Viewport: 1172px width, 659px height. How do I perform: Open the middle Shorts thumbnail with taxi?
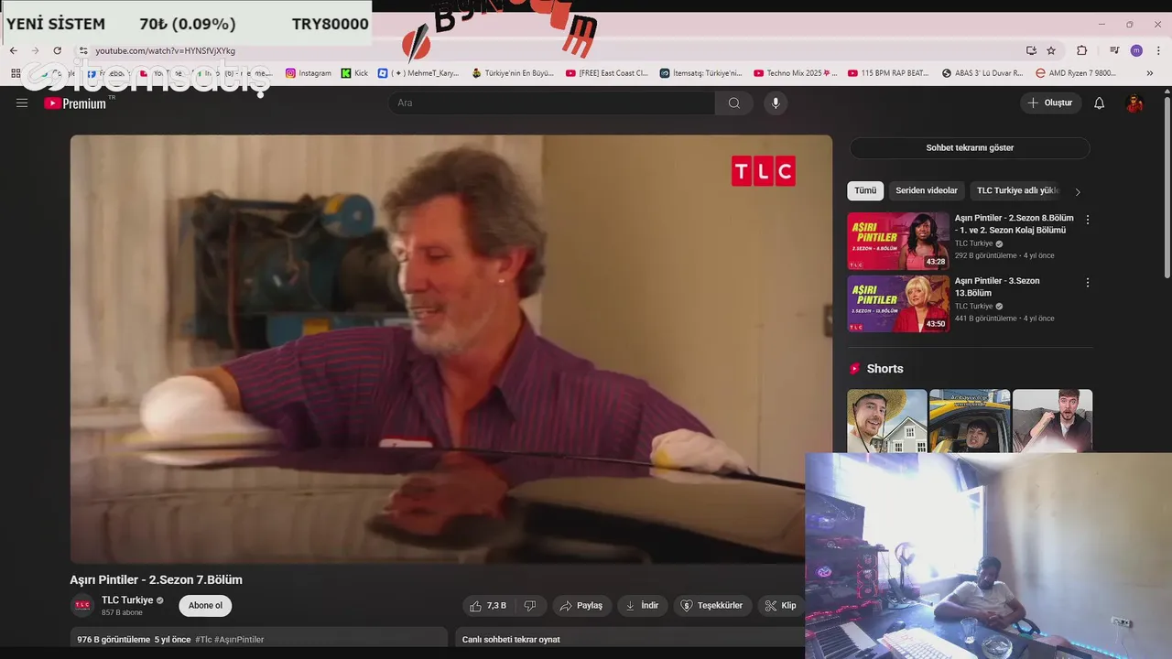click(970, 421)
